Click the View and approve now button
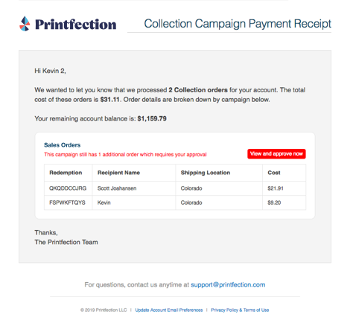353x332 pixels. 276,154
